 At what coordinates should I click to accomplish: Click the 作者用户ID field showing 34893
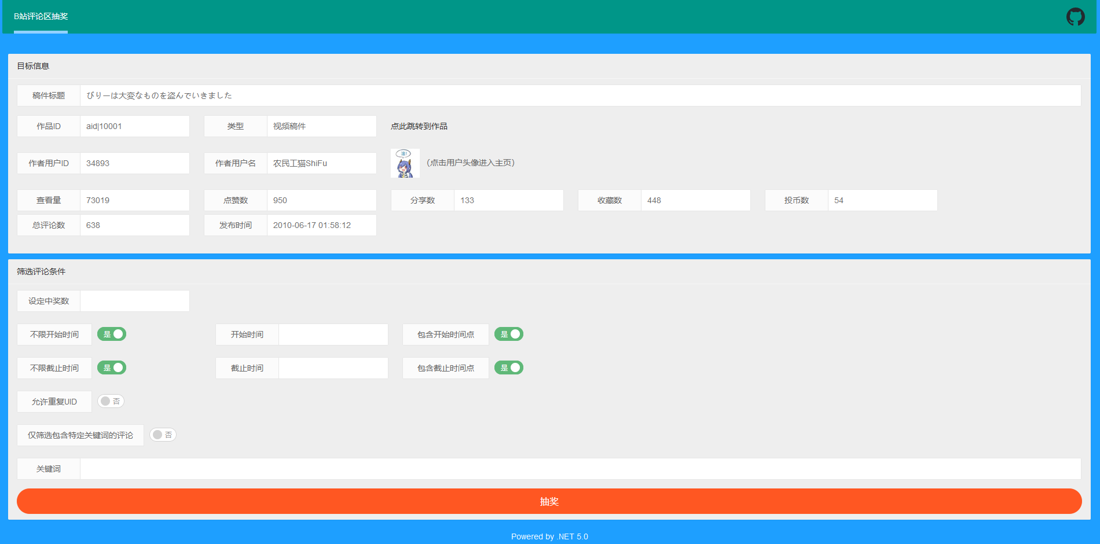coord(135,163)
